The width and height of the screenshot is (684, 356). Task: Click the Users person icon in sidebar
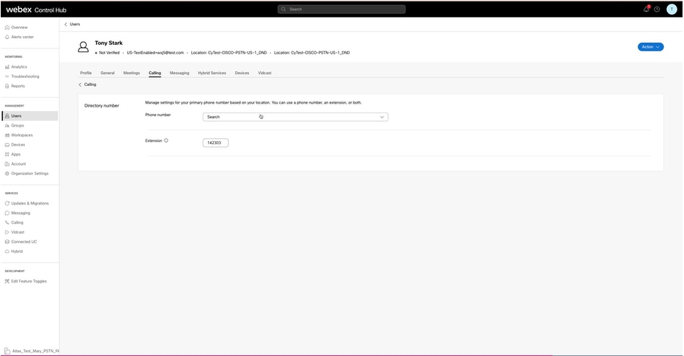pos(7,115)
